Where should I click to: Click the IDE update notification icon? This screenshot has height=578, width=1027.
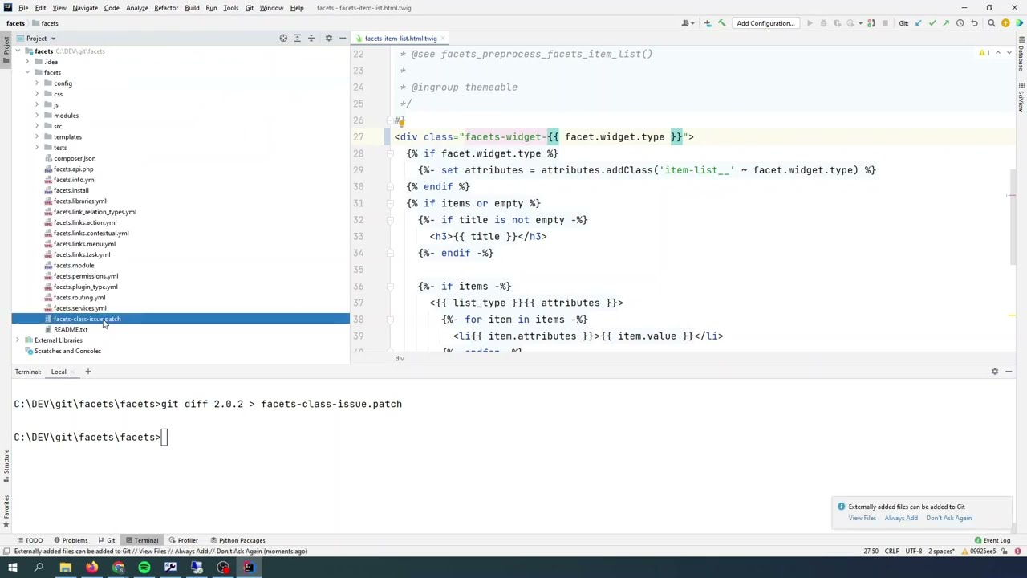point(1005,23)
